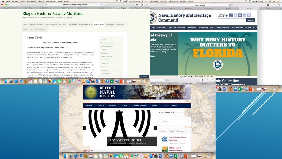Open the CFP: Society and the Sea thumbnail
The image size is (282, 159).
point(165,139)
